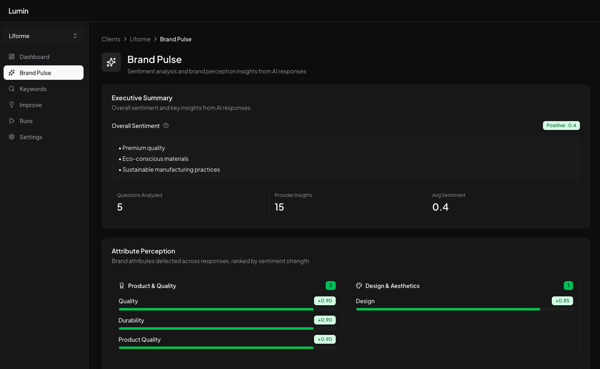Click the green count badge on Product & Quality
Image resolution: width=600 pixels, height=369 pixels.
(x=331, y=286)
